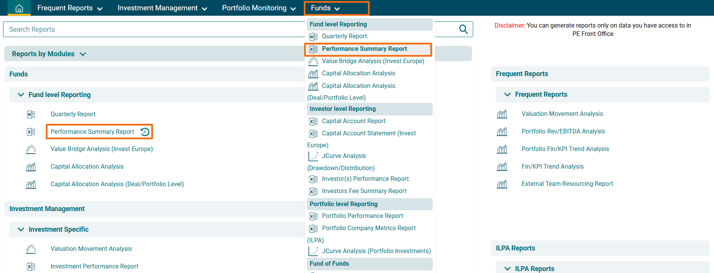This screenshot has height=273, width=714.
Task: Click the JCurve Analysis (Drawdown/Distribution) curve icon
Action: coord(313,156)
